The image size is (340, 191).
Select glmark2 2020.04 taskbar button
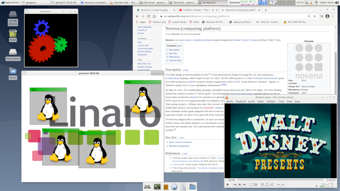tap(65, 3)
